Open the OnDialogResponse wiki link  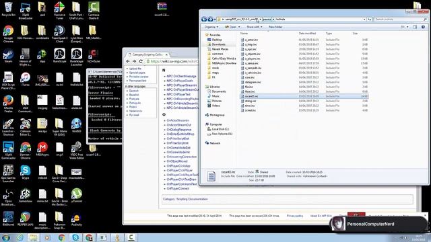179,130
